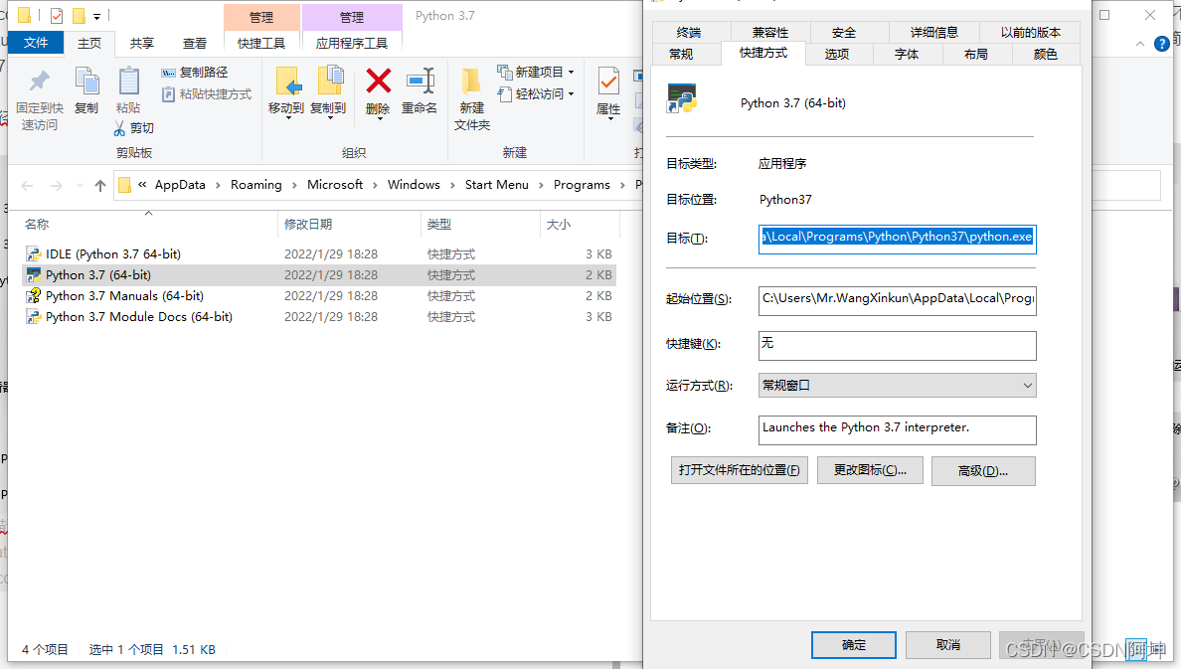Switch to Compatibility (兼容性) dialog tab
Image resolution: width=1181 pixels, height=669 pixels.
(x=770, y=33)
